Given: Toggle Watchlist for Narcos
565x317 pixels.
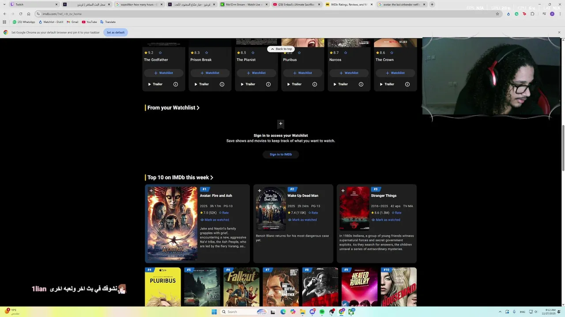Looking at the screenshot, I should [349, 73].
